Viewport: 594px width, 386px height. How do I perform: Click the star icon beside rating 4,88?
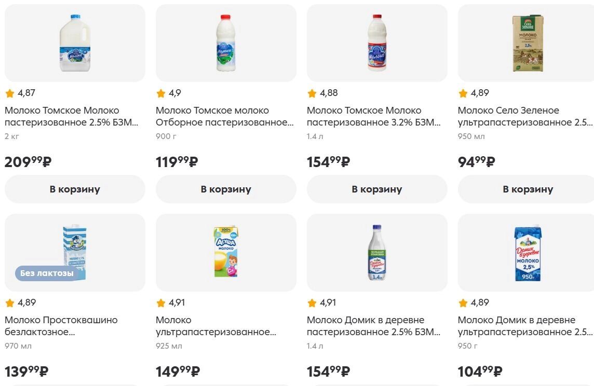pyautogui.click(x=312, y=93)
